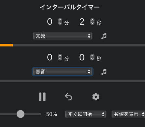The height and width of the screenshot is (127, 145).
Task: Click the second timer gray progress bar
Action: (x=72, y=81)
